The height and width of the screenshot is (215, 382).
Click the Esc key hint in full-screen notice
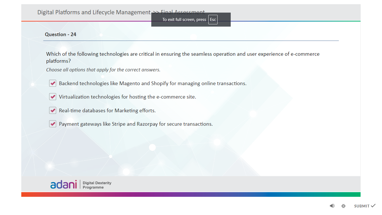[x=213, y=20]
